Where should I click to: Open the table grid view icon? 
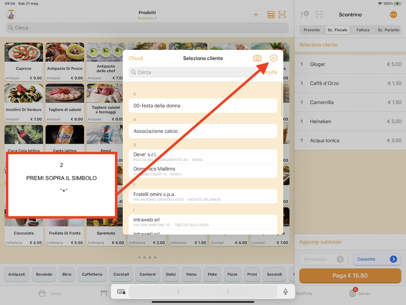(271, 15)
